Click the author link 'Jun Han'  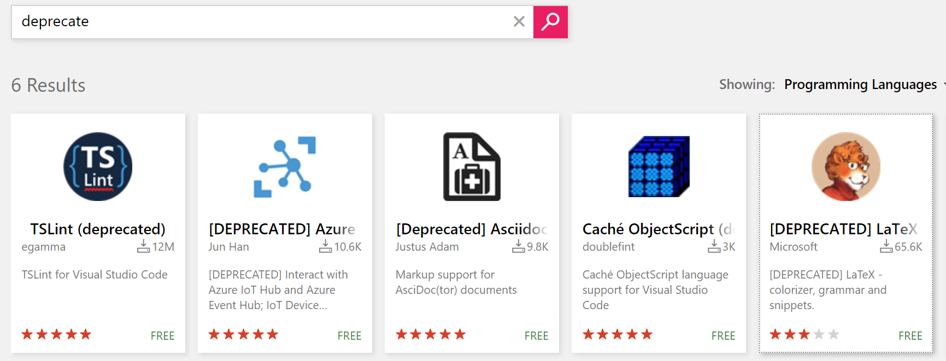228,246
